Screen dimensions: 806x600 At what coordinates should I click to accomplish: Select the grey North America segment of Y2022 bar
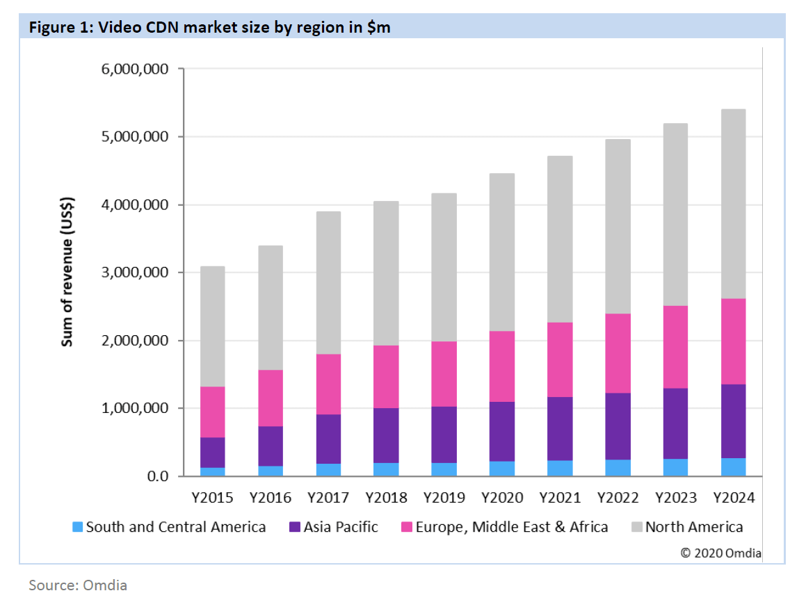(618, 227)
